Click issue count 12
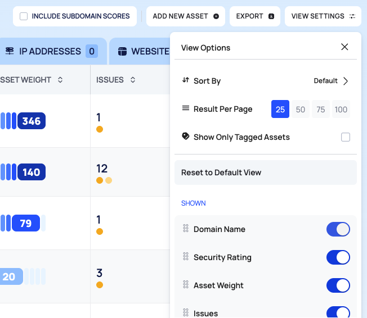 (x=102, y=169)
